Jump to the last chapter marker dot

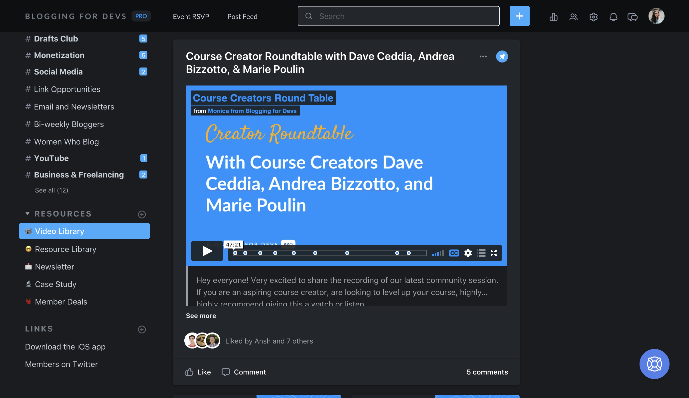tap(408, 253)
